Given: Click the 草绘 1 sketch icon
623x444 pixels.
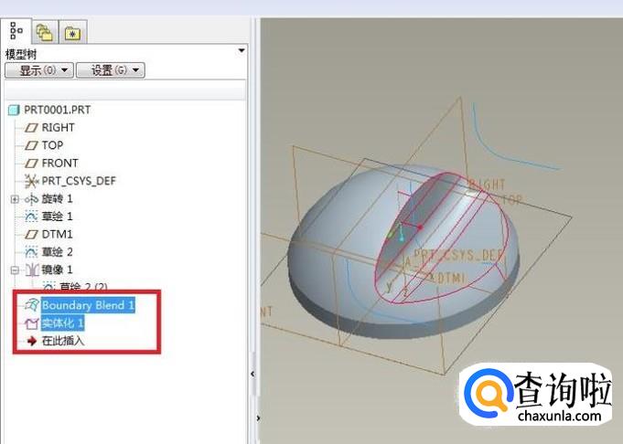Looking at the screenshot, I should coord(31,217).
